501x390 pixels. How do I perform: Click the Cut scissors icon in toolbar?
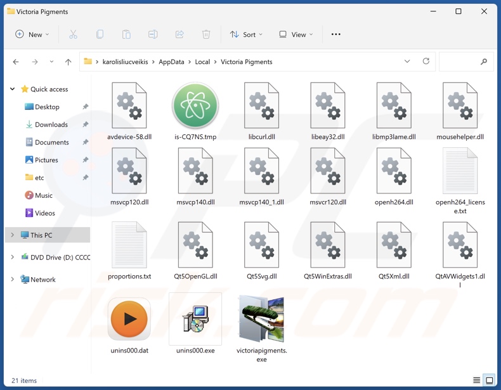[73, 34]
